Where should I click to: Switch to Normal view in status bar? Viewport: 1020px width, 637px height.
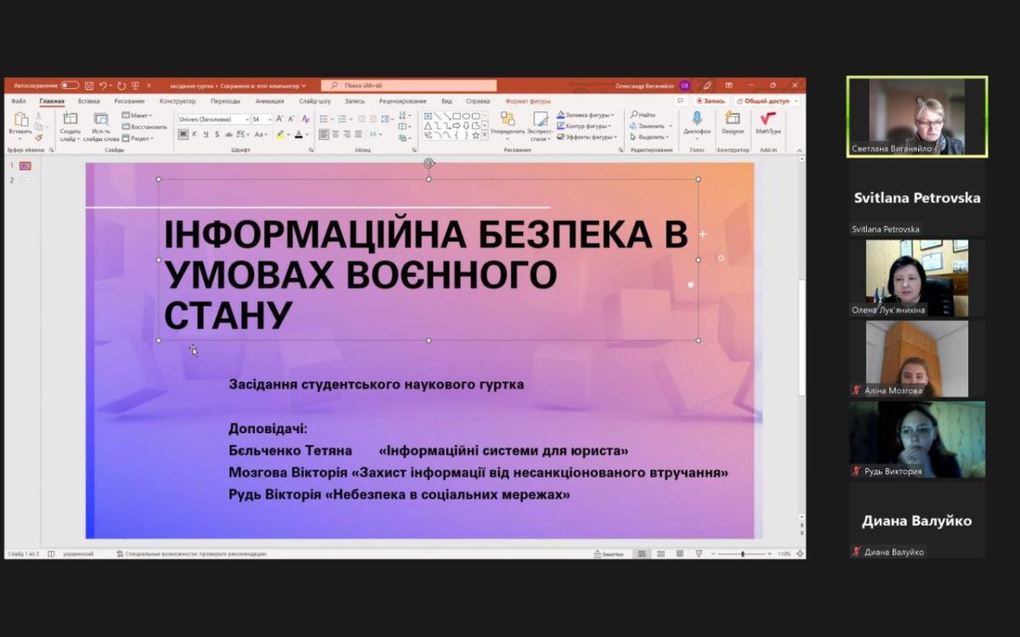642,554
